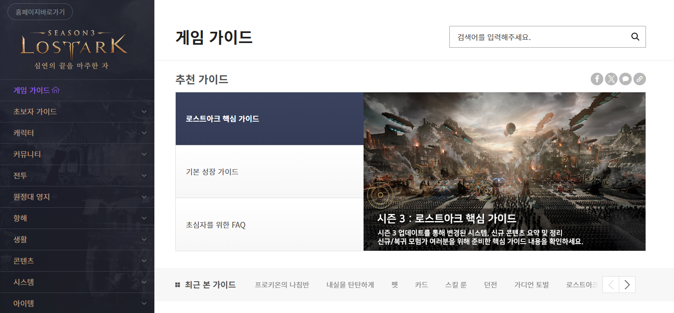Open recent guide 가디언 토벌
Screen dimensions: 674x313
click(531, 285)
